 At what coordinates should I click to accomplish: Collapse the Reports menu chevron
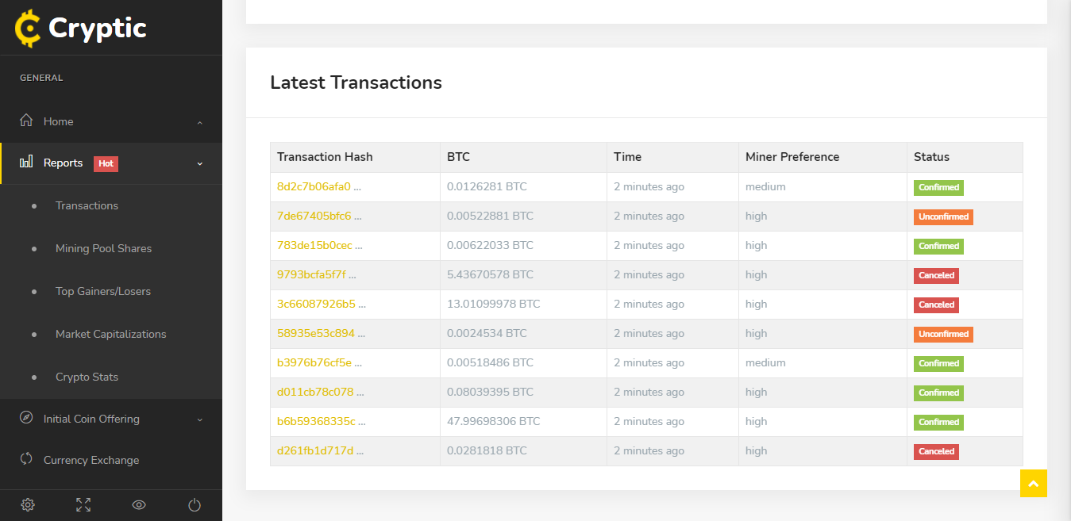200,163
